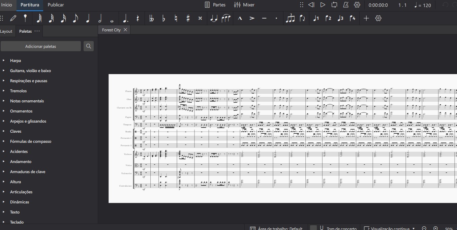Go to the Início tab

point(7,5)
